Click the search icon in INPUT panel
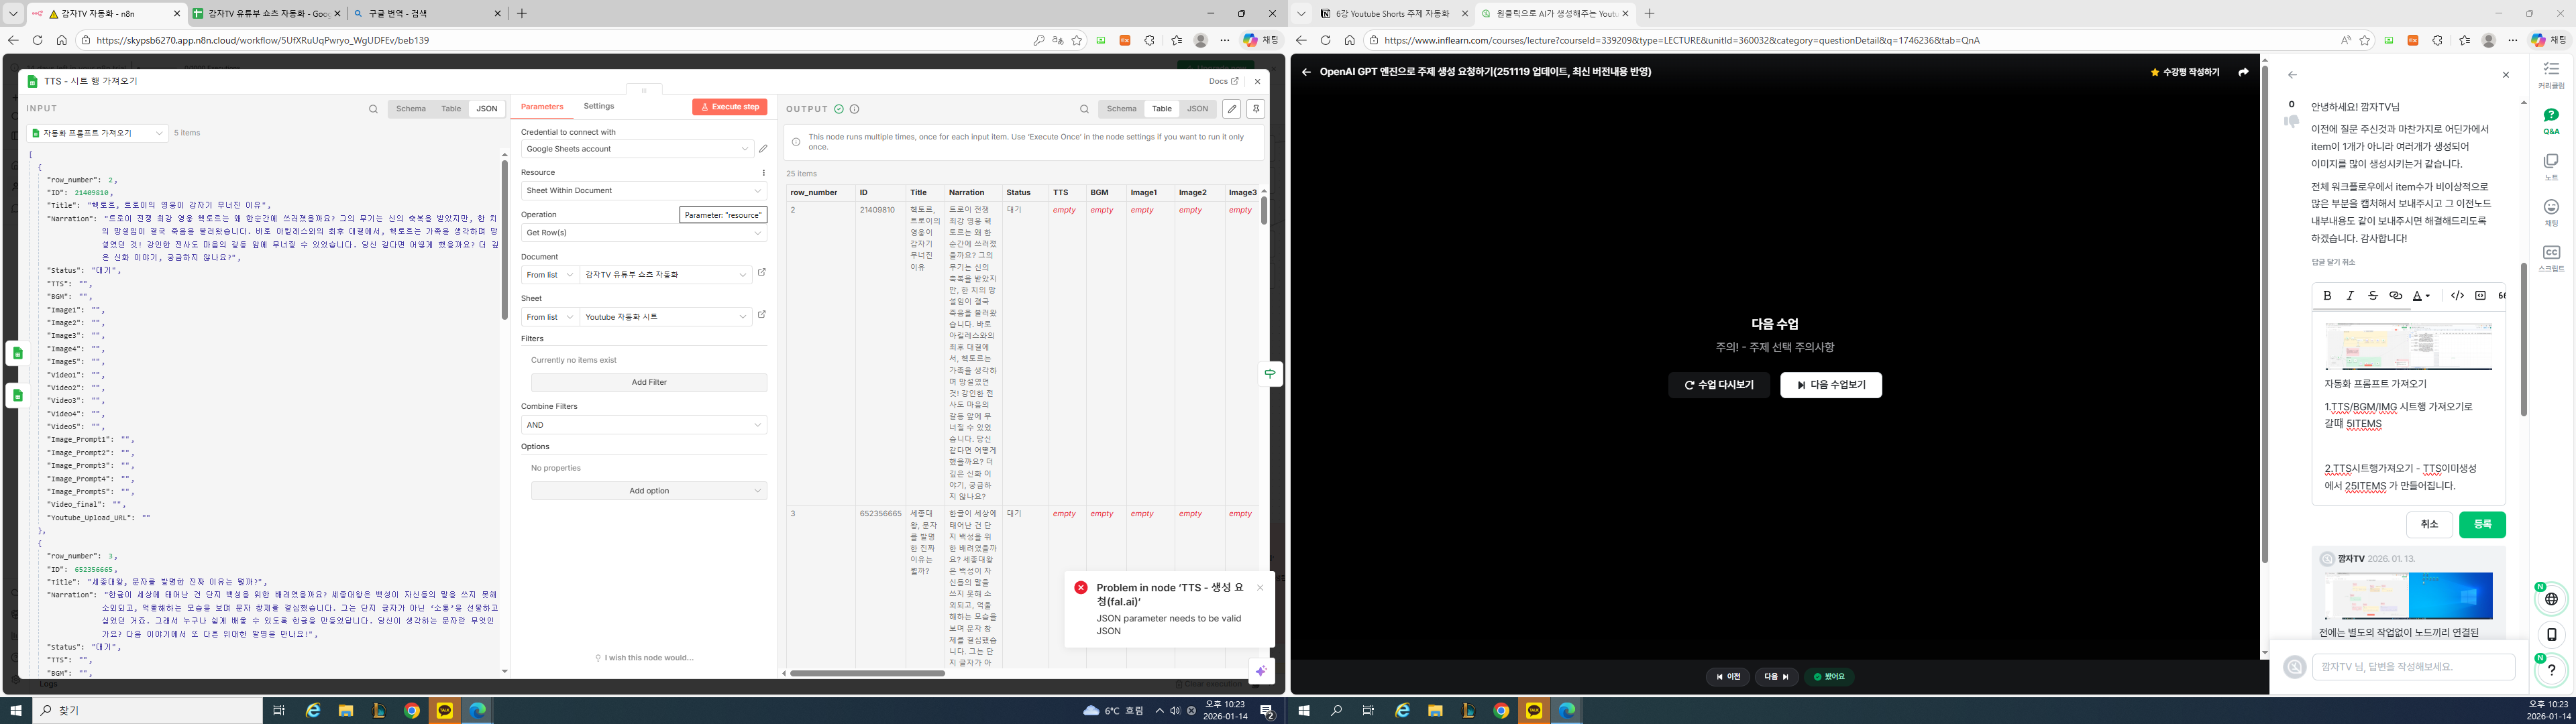The width and height of the screenshot is (2576, 724). (x=373, y=109)
